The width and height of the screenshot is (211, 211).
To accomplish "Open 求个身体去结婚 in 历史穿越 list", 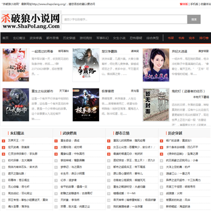I will pos(175,147).
